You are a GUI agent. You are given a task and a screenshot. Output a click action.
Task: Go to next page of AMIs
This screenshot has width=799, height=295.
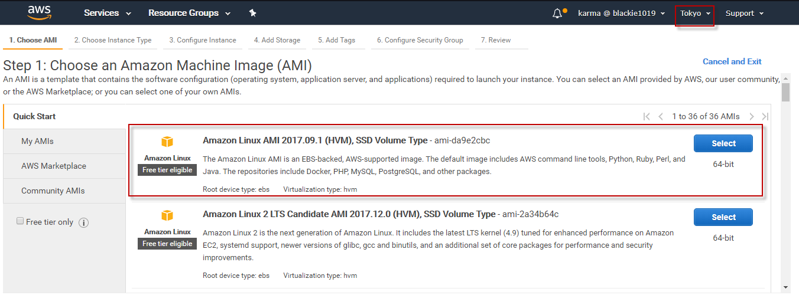752,117
